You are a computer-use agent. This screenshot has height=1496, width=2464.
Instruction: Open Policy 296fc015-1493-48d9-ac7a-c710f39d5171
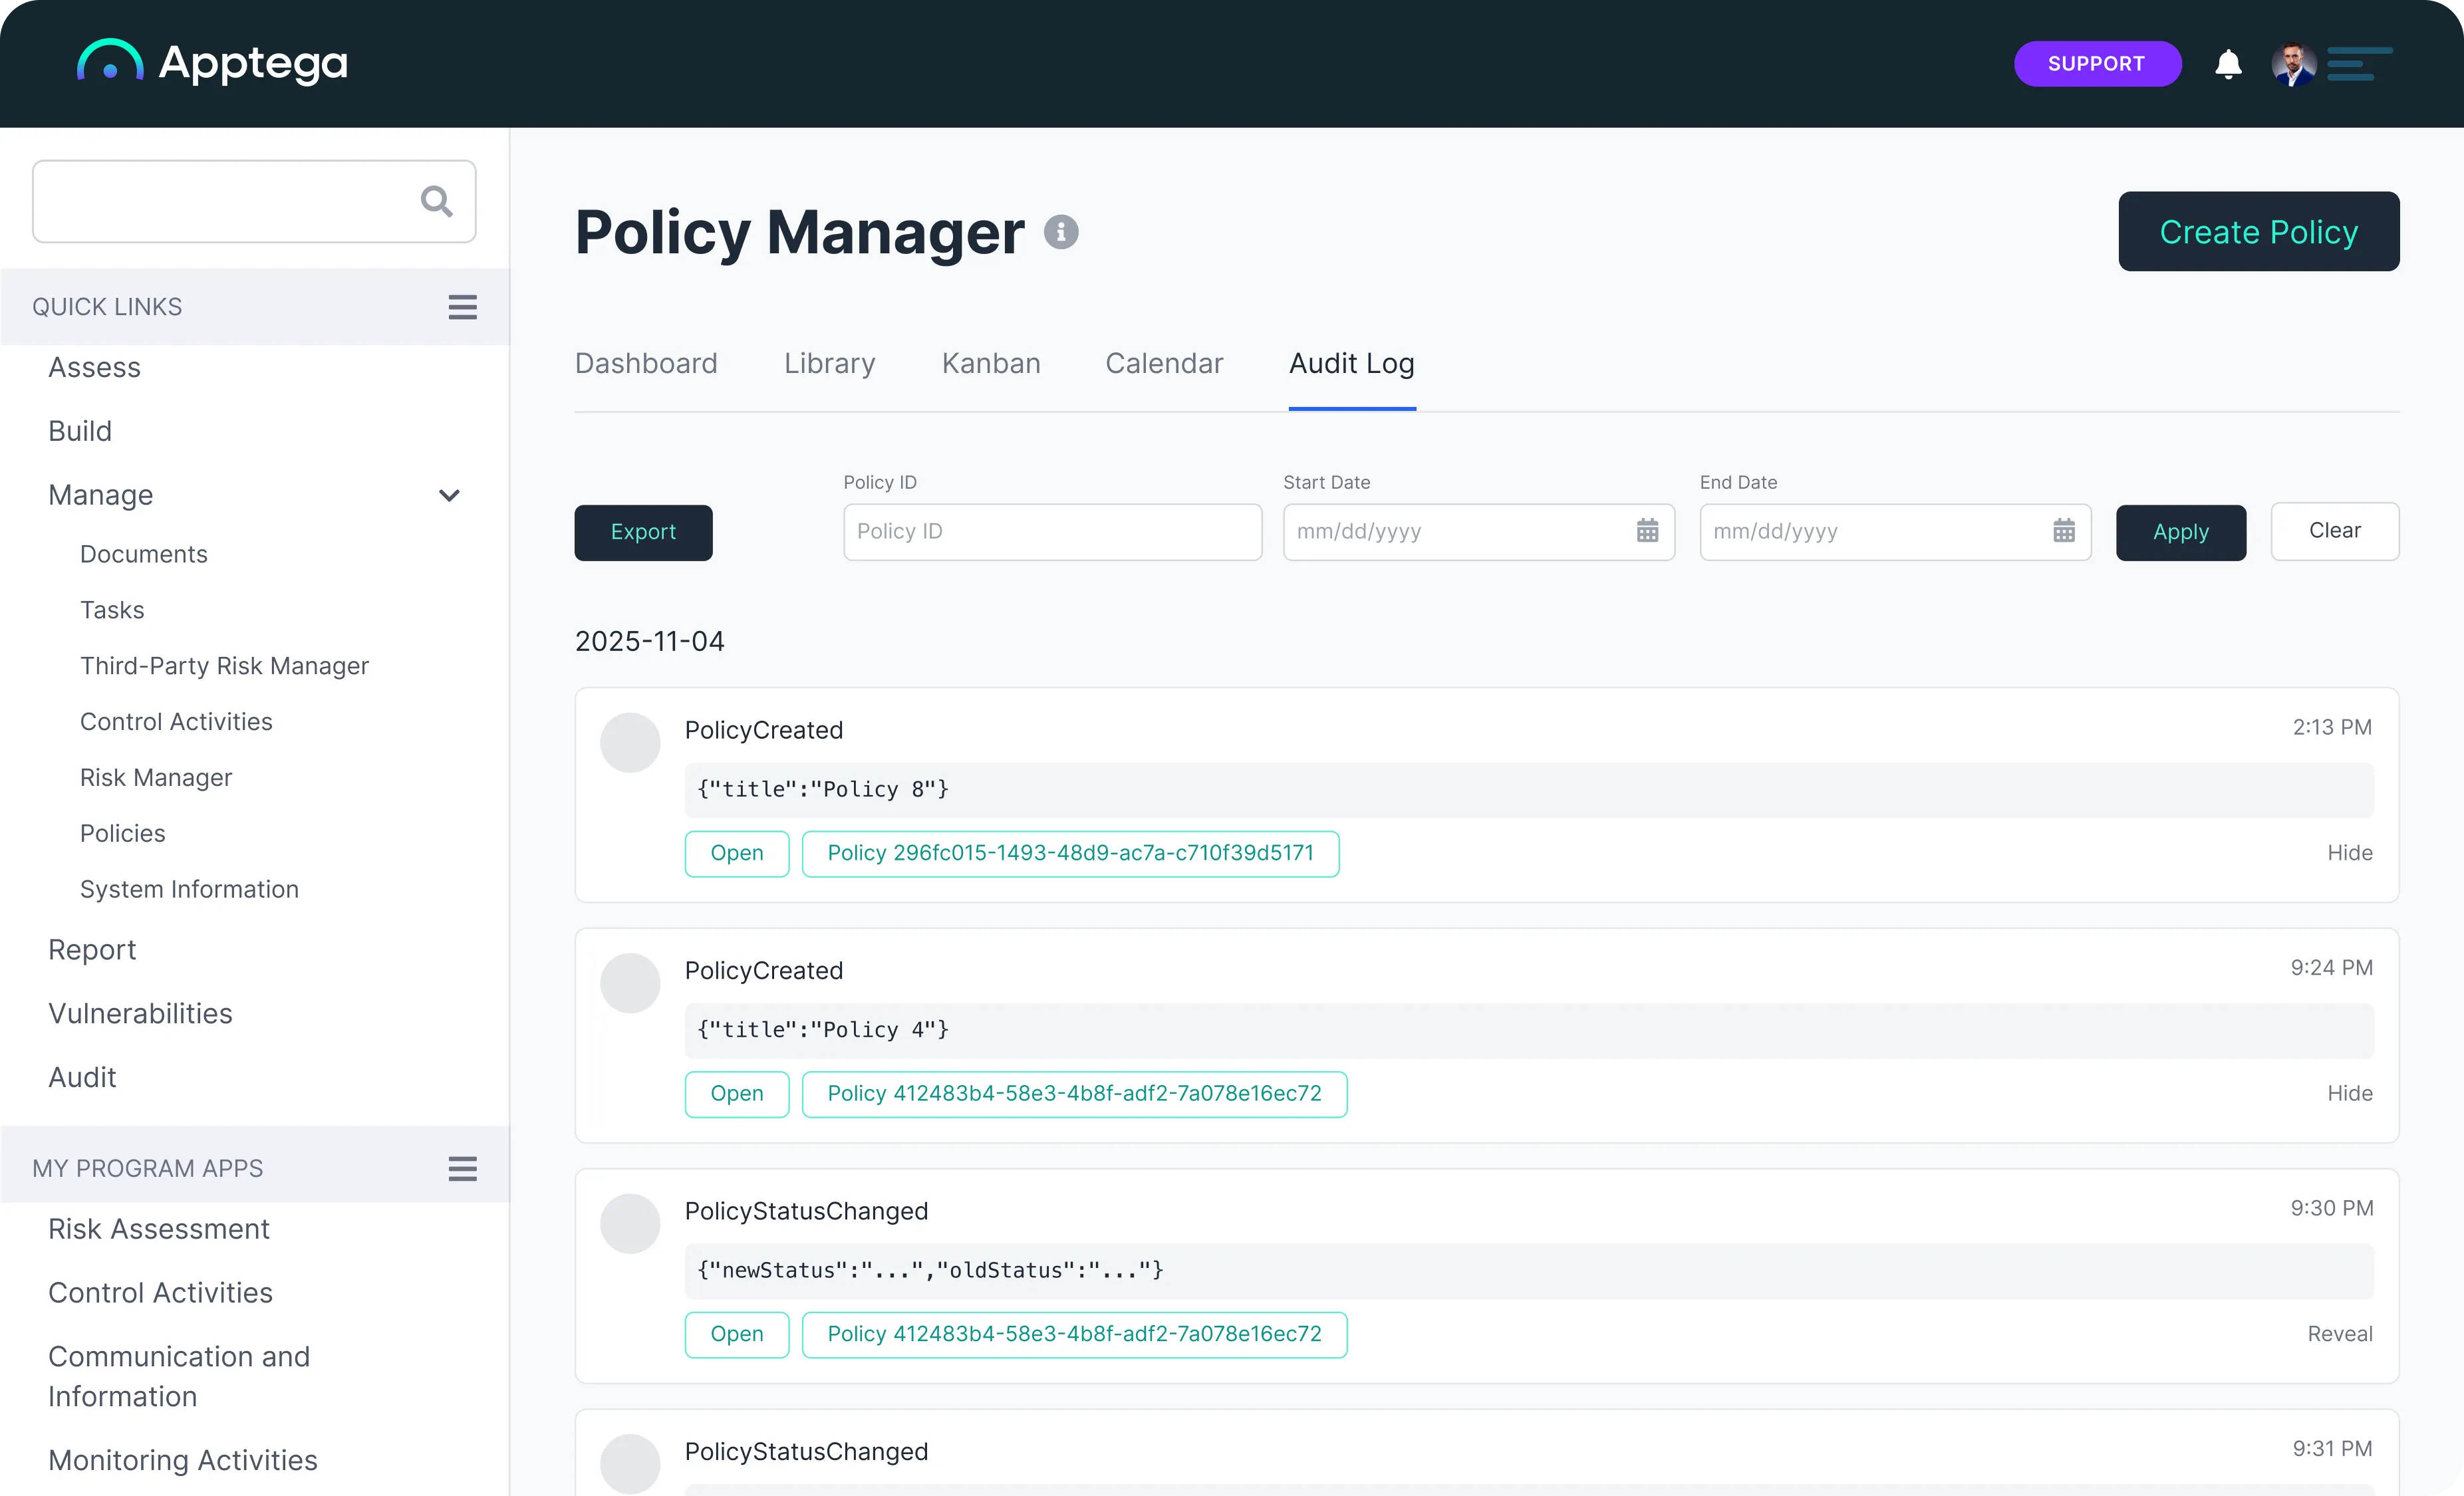(x=1070, y=853)
